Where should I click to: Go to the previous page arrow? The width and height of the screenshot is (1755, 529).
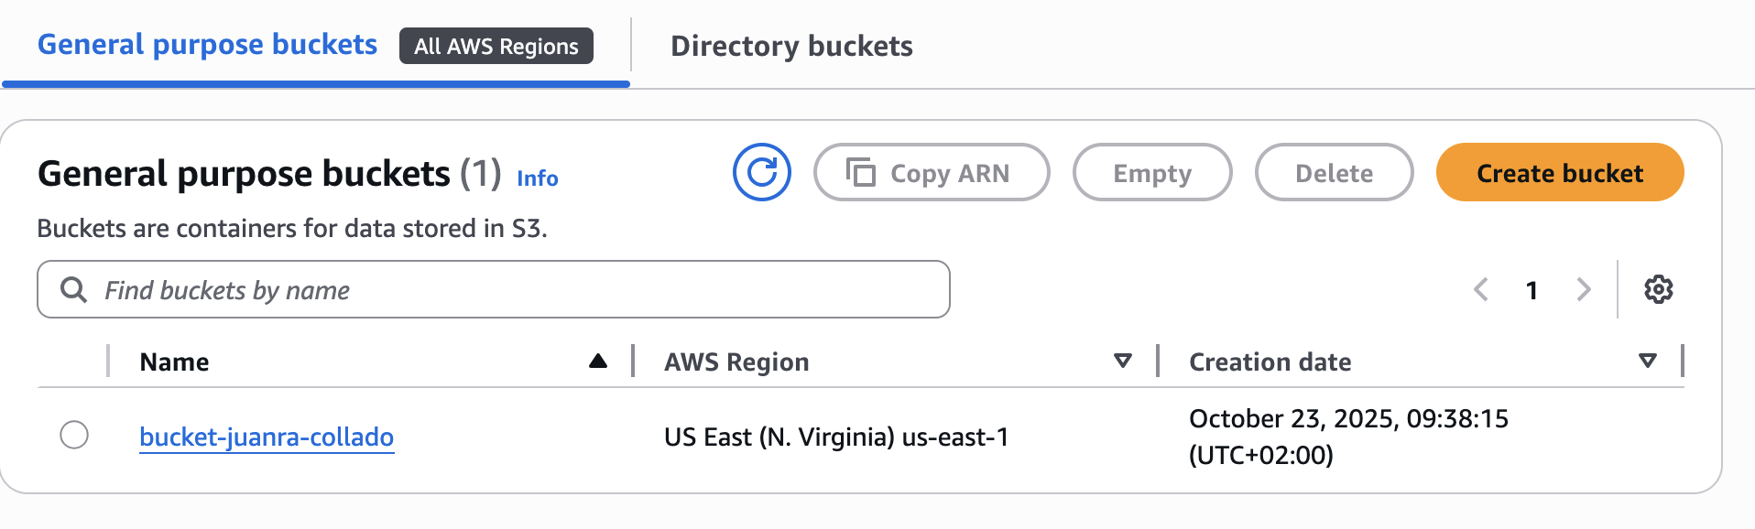(1481, 289)
